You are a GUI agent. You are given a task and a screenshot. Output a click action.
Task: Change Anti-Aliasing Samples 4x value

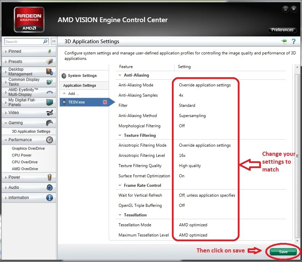[x=181, y=95]
